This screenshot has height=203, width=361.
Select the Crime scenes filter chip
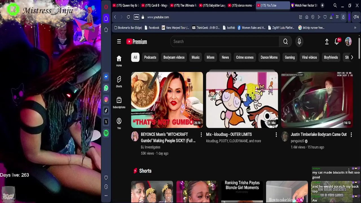[x=245, y=58]
